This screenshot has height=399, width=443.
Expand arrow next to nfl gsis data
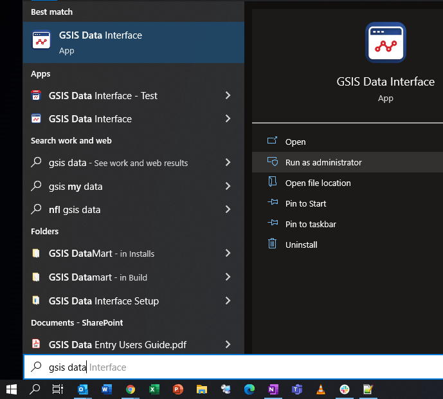tap(228, 209)
